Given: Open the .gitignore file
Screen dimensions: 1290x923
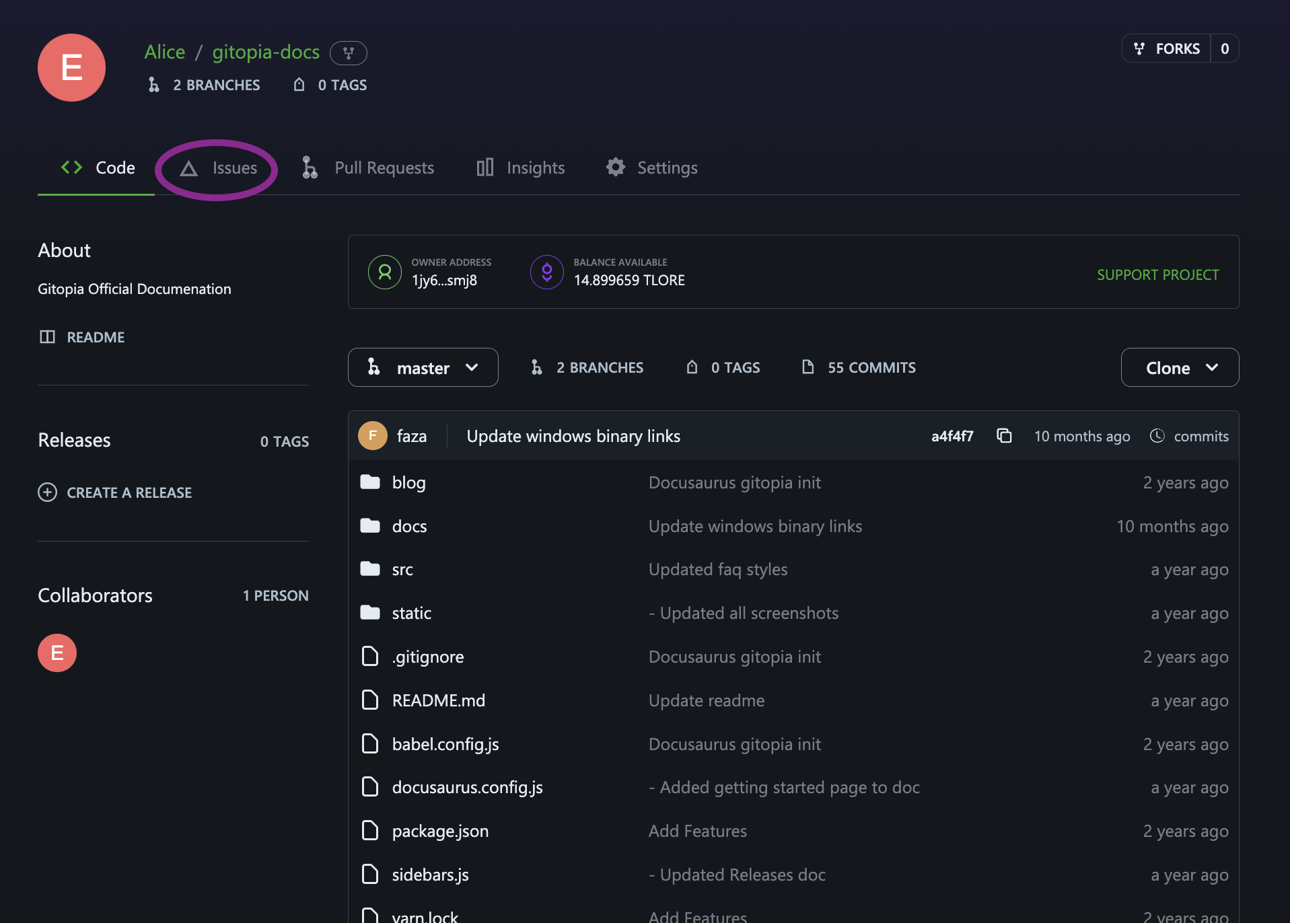Looking at the screenshot, I should pos(427,657).
